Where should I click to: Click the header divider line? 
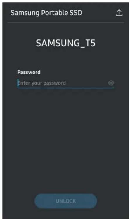tap(66, 22)
